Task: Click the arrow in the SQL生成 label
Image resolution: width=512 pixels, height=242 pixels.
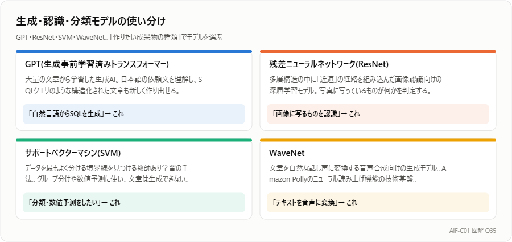Action: point(109,114)
